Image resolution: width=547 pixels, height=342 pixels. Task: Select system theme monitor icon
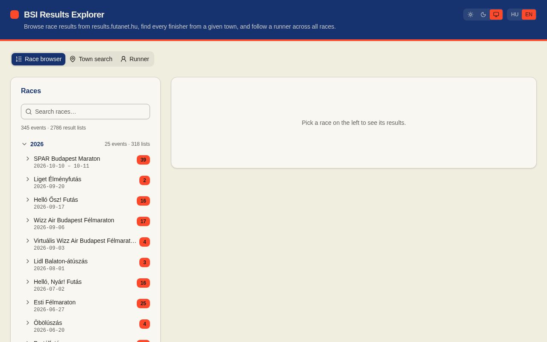pyautogui.click(x=496, y=15)
